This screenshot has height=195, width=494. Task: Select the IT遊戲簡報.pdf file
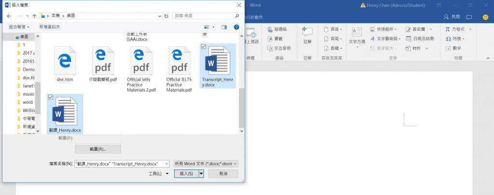pyautogui.click(x=103, y=64)
